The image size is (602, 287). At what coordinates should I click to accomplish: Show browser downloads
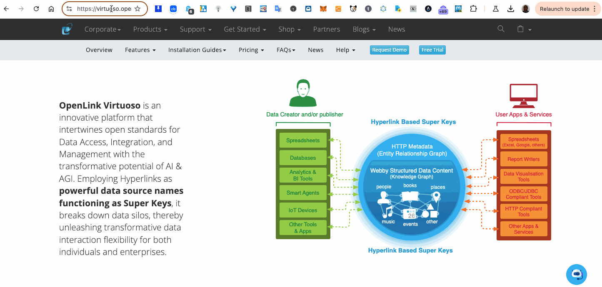click(511, 9)
